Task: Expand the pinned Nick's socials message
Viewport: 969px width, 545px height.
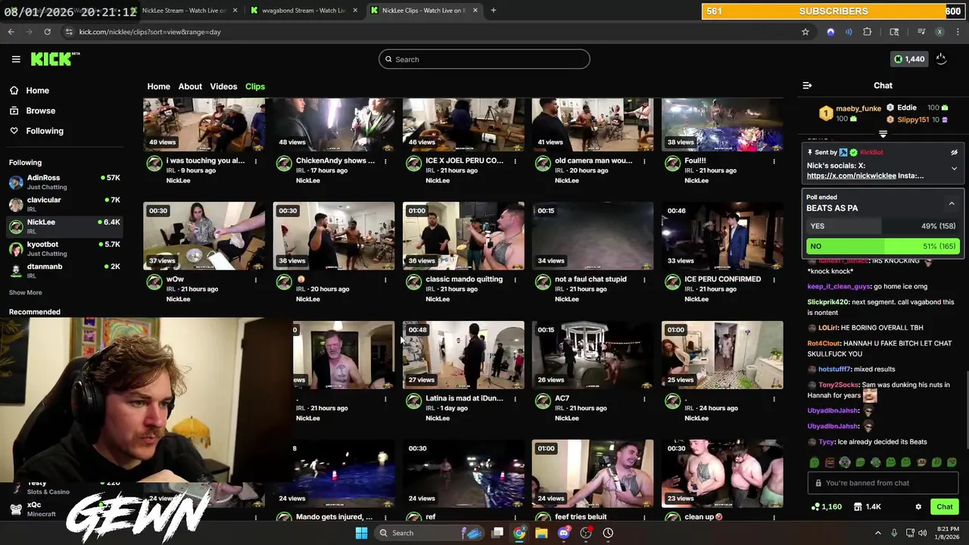Action: (954, 169)
